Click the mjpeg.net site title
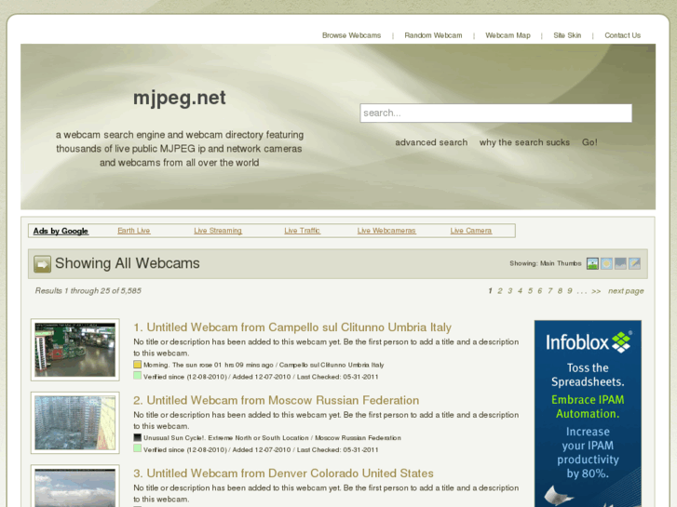Viewport: 677px width, 507px height. tap(179, 98)
